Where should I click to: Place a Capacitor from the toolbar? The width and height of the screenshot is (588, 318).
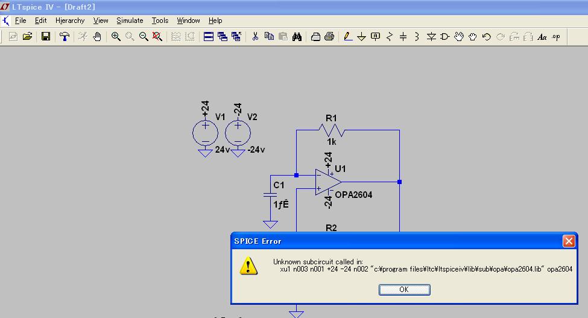403,36
